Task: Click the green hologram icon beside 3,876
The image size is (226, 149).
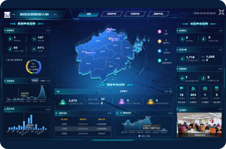Action: pyautogui.click(x=63, y=102)
